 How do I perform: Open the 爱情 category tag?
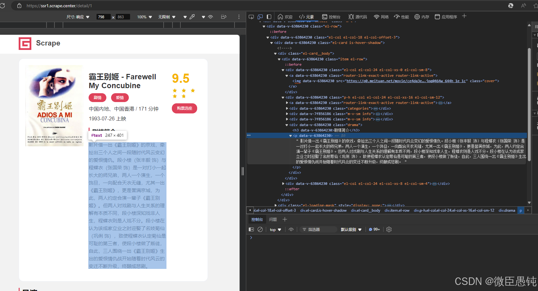click(120, 98)
